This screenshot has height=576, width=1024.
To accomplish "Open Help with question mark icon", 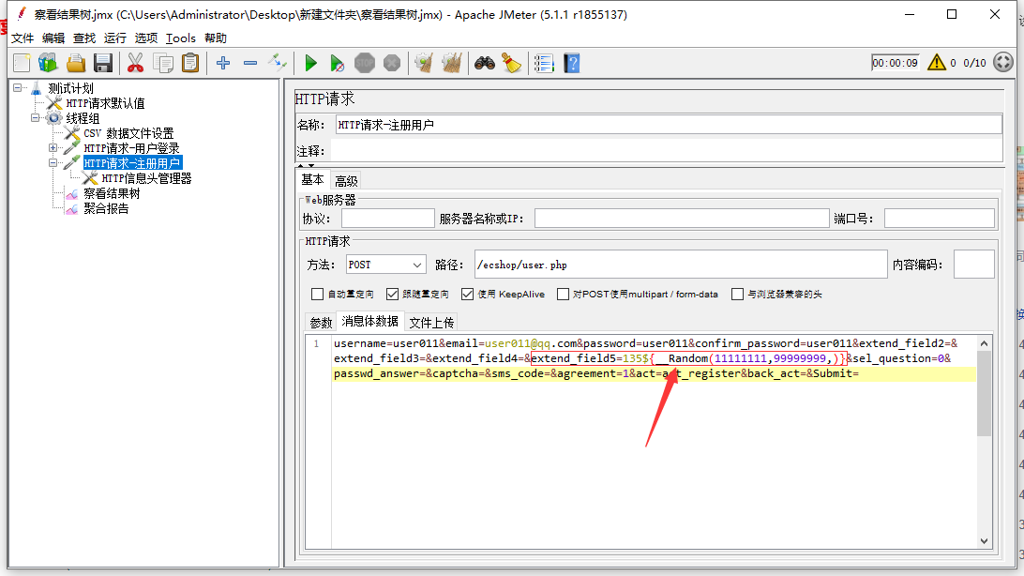I will coord(571,64).
